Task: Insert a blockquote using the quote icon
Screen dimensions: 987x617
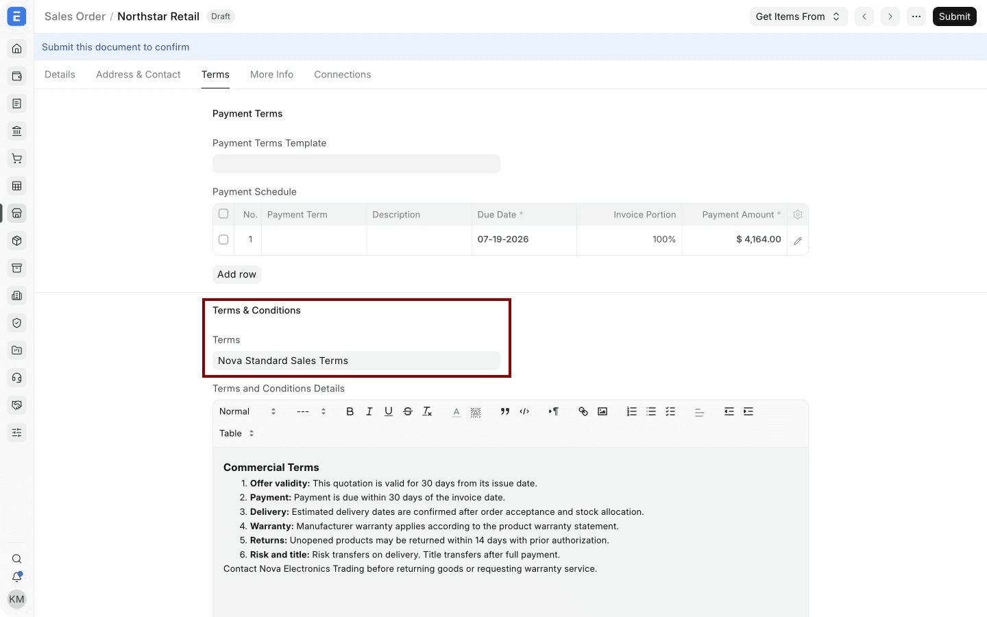Action: click(x=505, y=411)
